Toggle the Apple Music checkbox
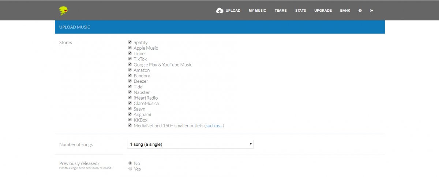 [x=130, y=48]
